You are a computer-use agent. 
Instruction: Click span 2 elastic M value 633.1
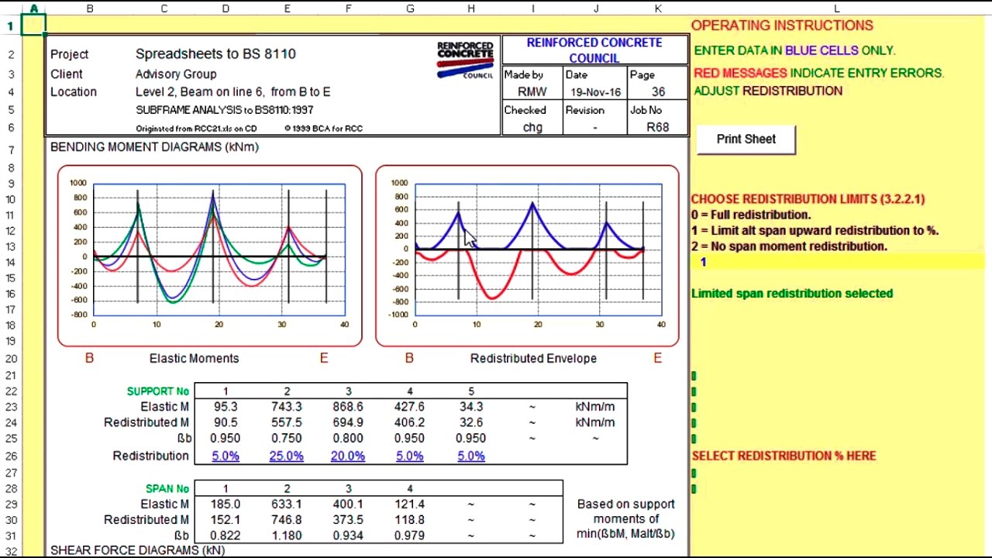(x=287, y=505)
